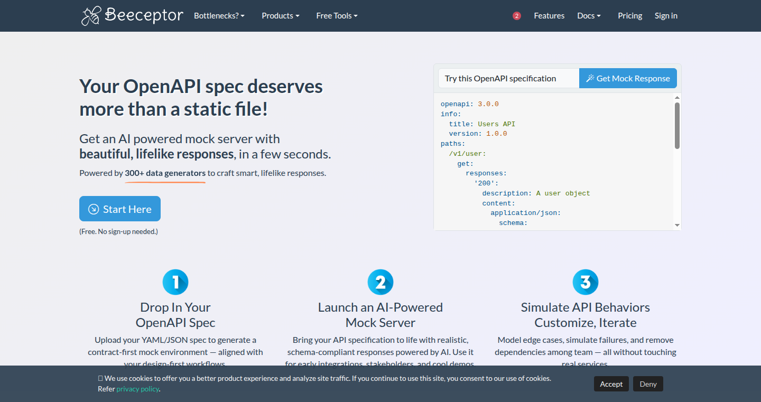
Task: Click the 'get:' code line
Action: 465,164
